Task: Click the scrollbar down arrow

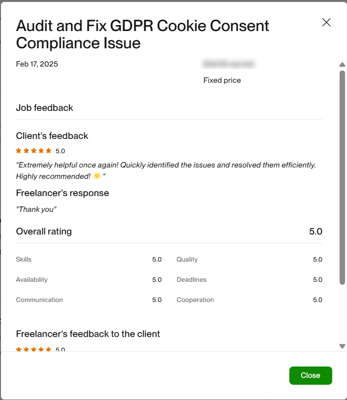Action: click(x=342, y=346)
